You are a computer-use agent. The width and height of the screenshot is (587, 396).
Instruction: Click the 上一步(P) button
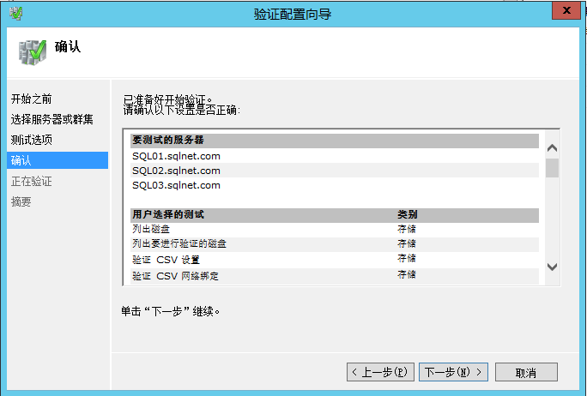pos(380,372)
